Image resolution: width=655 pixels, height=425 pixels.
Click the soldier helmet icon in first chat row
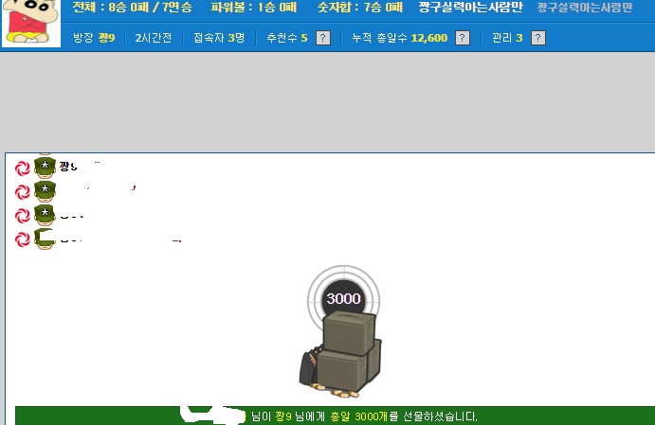coord(45,168)
